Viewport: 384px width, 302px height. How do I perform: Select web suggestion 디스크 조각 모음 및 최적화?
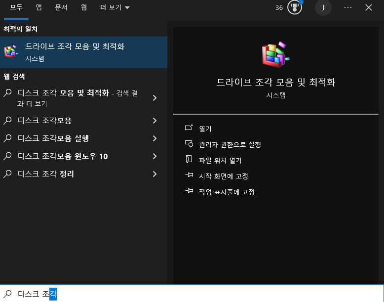pyautogui.click(x=83, y=98)
